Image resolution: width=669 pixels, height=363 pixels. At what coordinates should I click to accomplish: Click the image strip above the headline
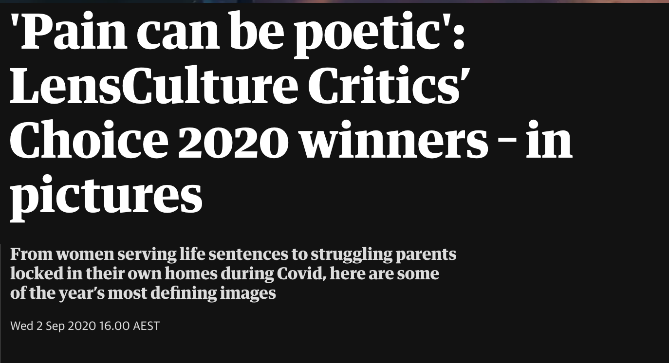(x=334, y=1)
